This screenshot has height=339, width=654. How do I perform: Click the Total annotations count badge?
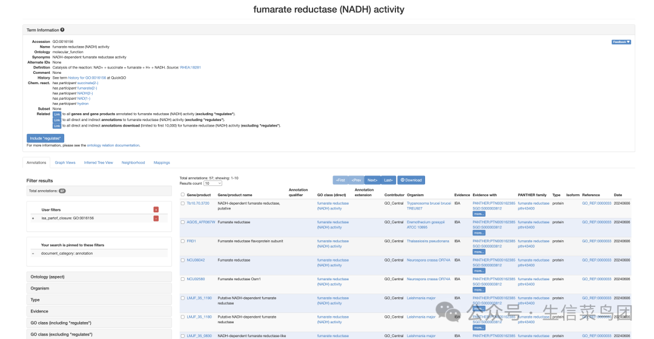62,191
